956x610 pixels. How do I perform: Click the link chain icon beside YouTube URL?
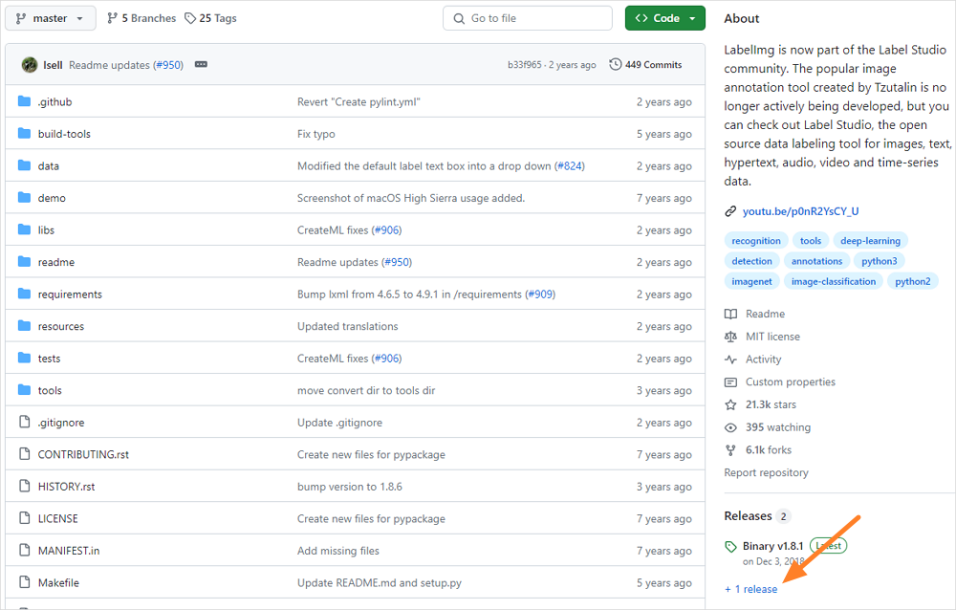click(x=730, y=211)
